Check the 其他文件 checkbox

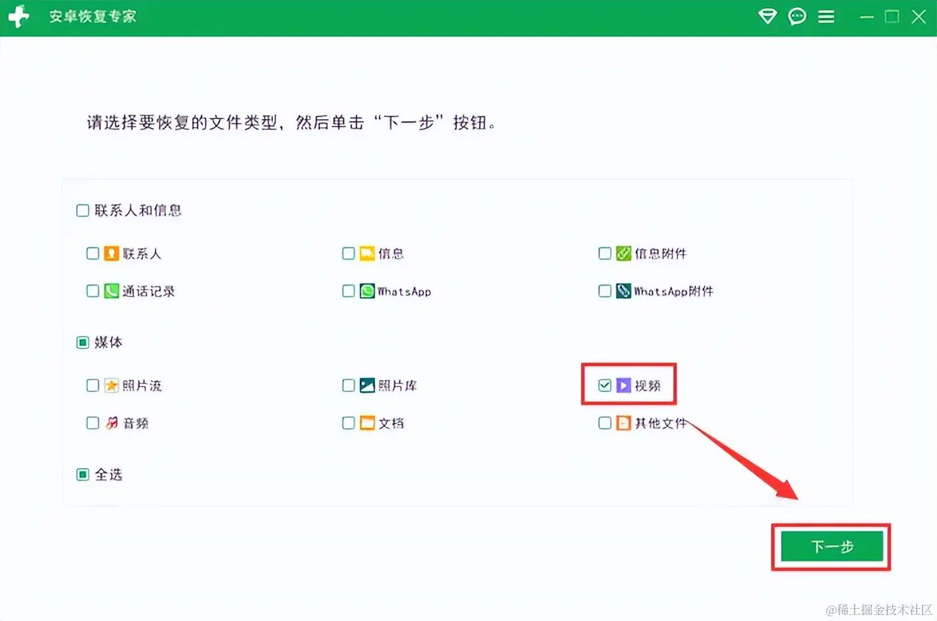pos(604,423)
